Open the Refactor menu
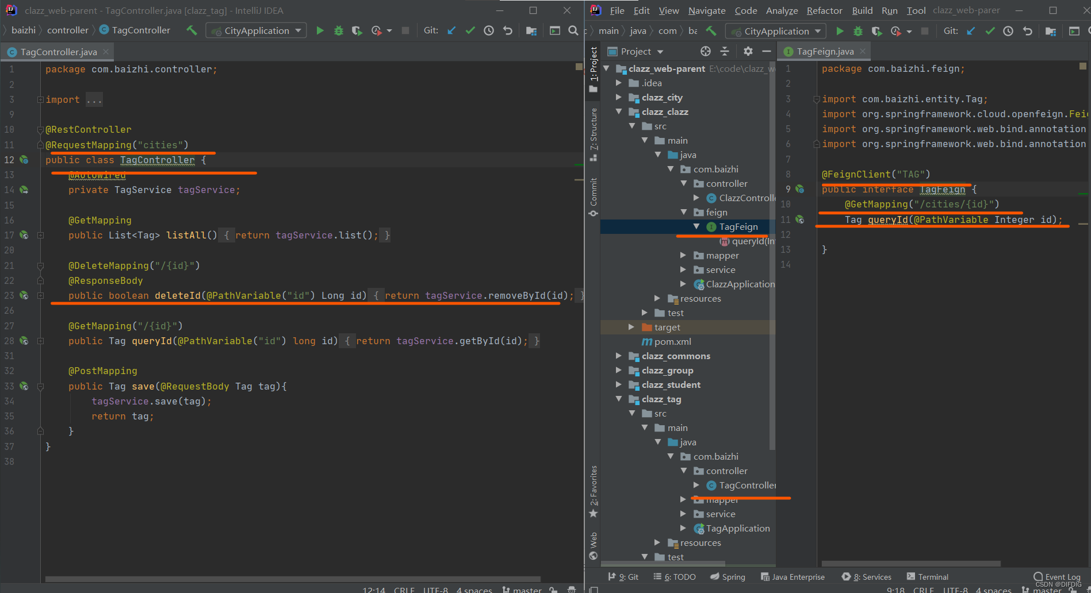 824,10
